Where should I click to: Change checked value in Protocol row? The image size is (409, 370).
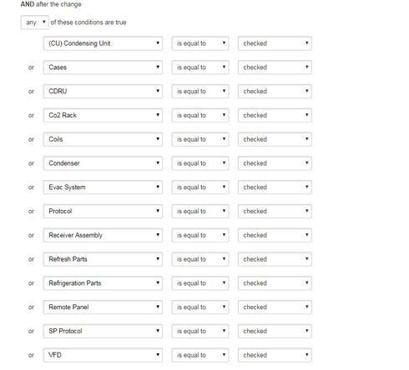tap(275, 211)
